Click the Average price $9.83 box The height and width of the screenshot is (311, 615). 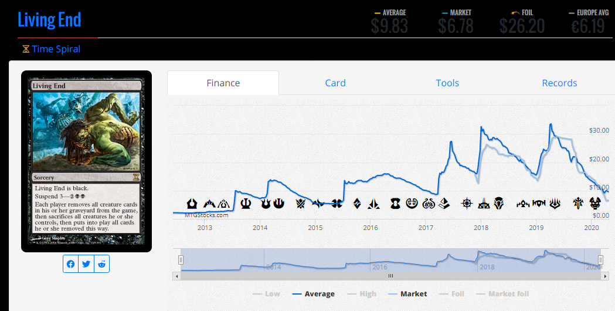[389, 22]
